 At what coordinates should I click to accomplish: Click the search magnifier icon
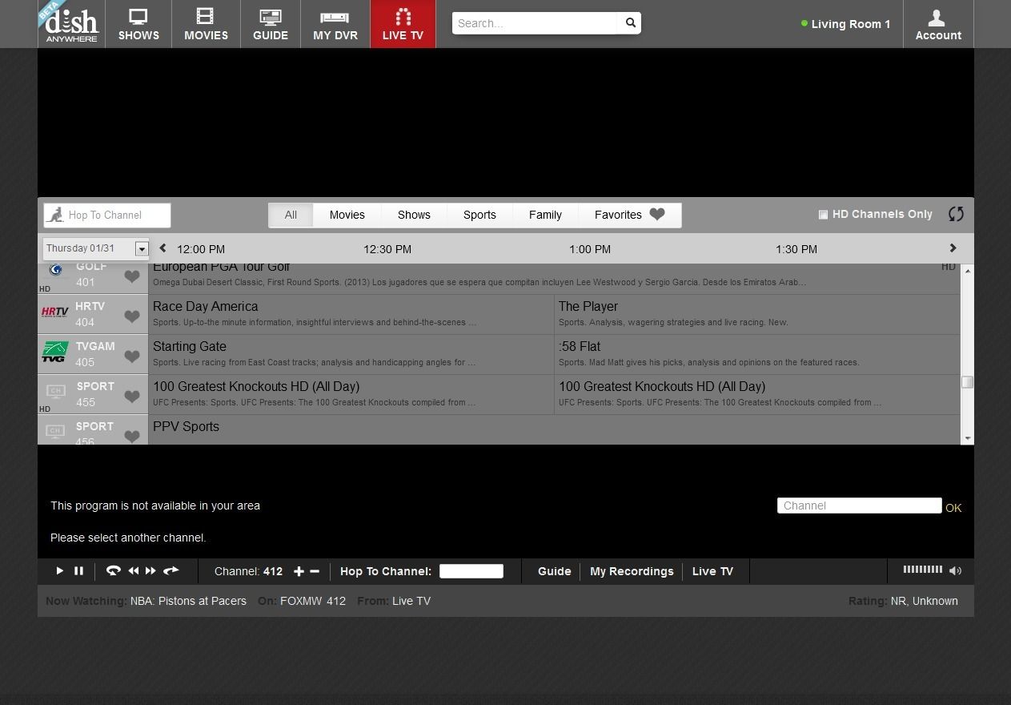click(630, 23)
